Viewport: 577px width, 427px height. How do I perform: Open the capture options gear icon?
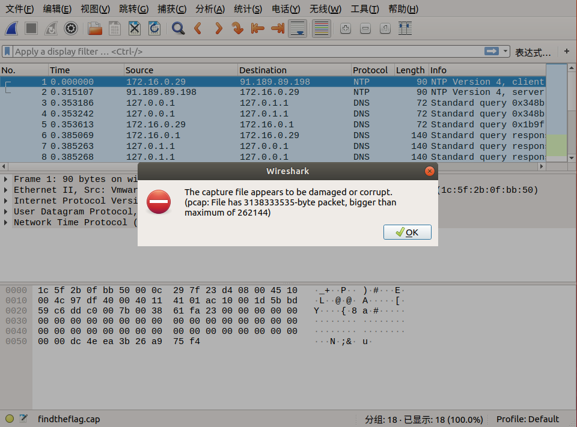coord(71,28)
